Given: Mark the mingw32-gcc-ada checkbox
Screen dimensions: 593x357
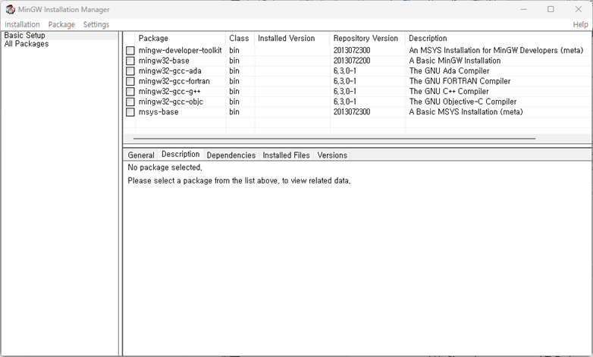Looking at the screenshot, I should (x=130, y=70).
